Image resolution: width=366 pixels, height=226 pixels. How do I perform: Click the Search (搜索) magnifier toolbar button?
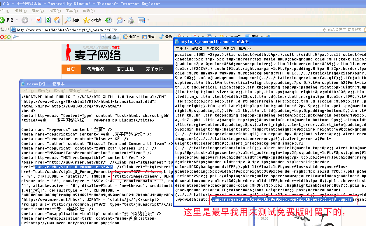[x=72, y=20]
